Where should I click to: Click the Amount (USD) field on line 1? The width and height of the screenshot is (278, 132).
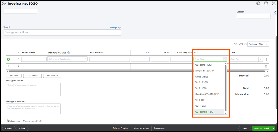[x=181, y=59]
